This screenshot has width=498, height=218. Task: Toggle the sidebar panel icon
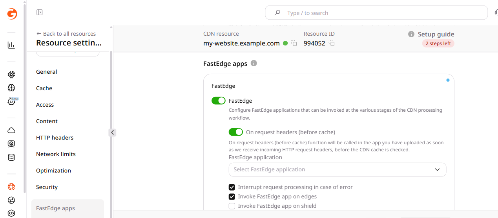(x=40, y=13)
